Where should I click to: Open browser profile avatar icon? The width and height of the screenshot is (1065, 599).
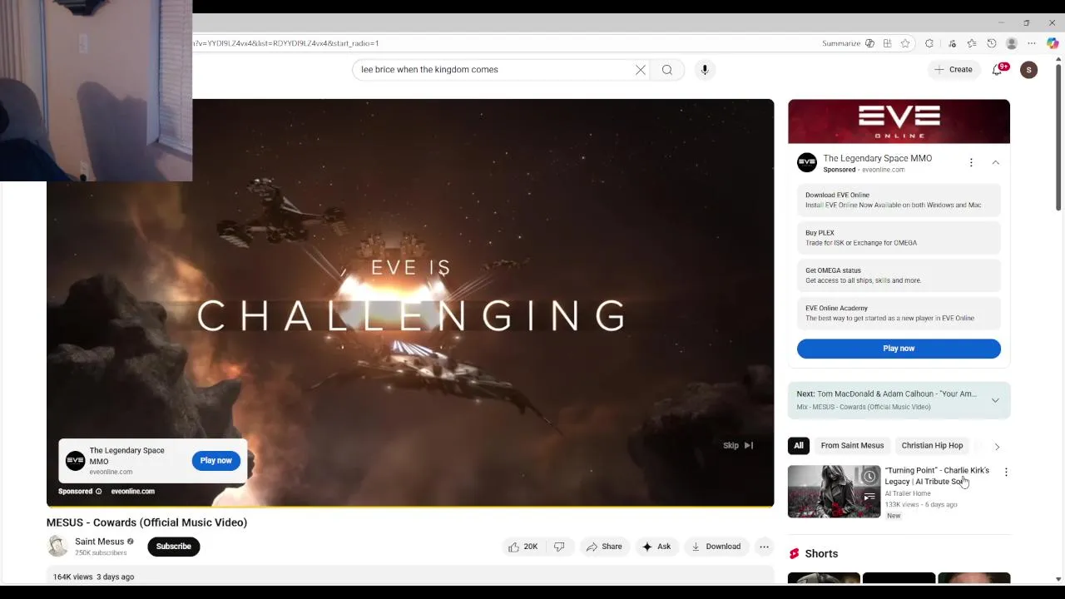point(1012,43)
